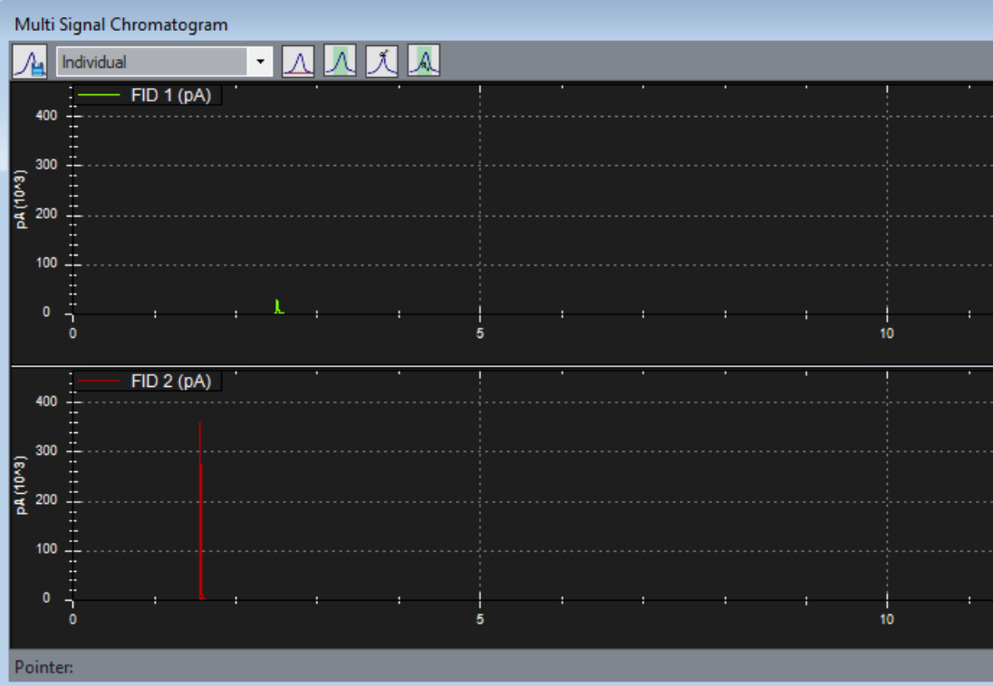Click the peak apex marker icon
The image size is (993, 686).
[x=381, y=62]
